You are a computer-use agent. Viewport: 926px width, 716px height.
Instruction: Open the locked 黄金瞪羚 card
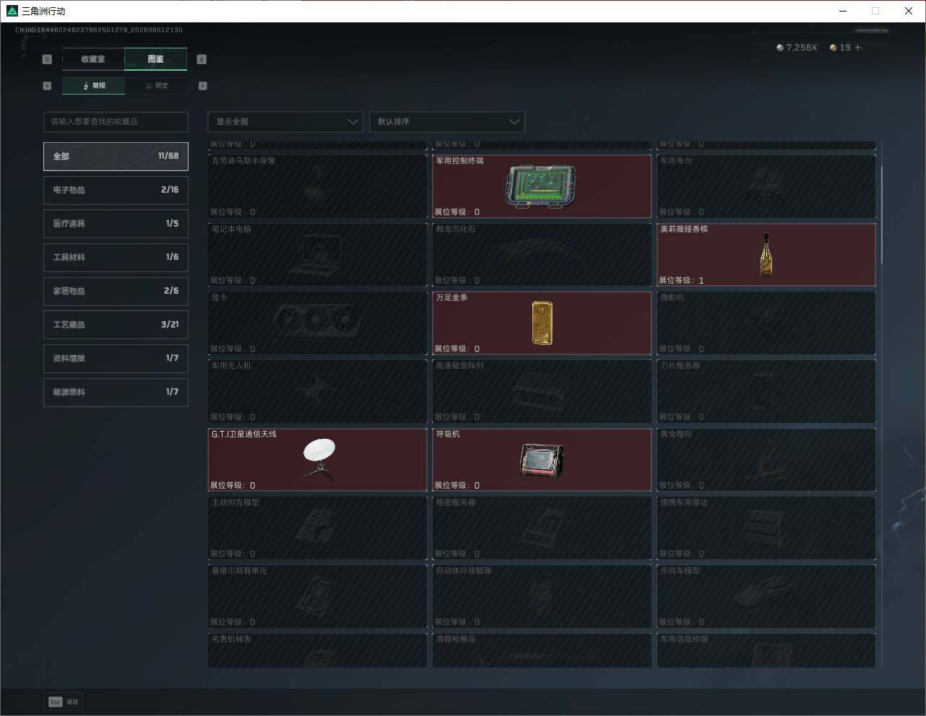tap(766, 459)
